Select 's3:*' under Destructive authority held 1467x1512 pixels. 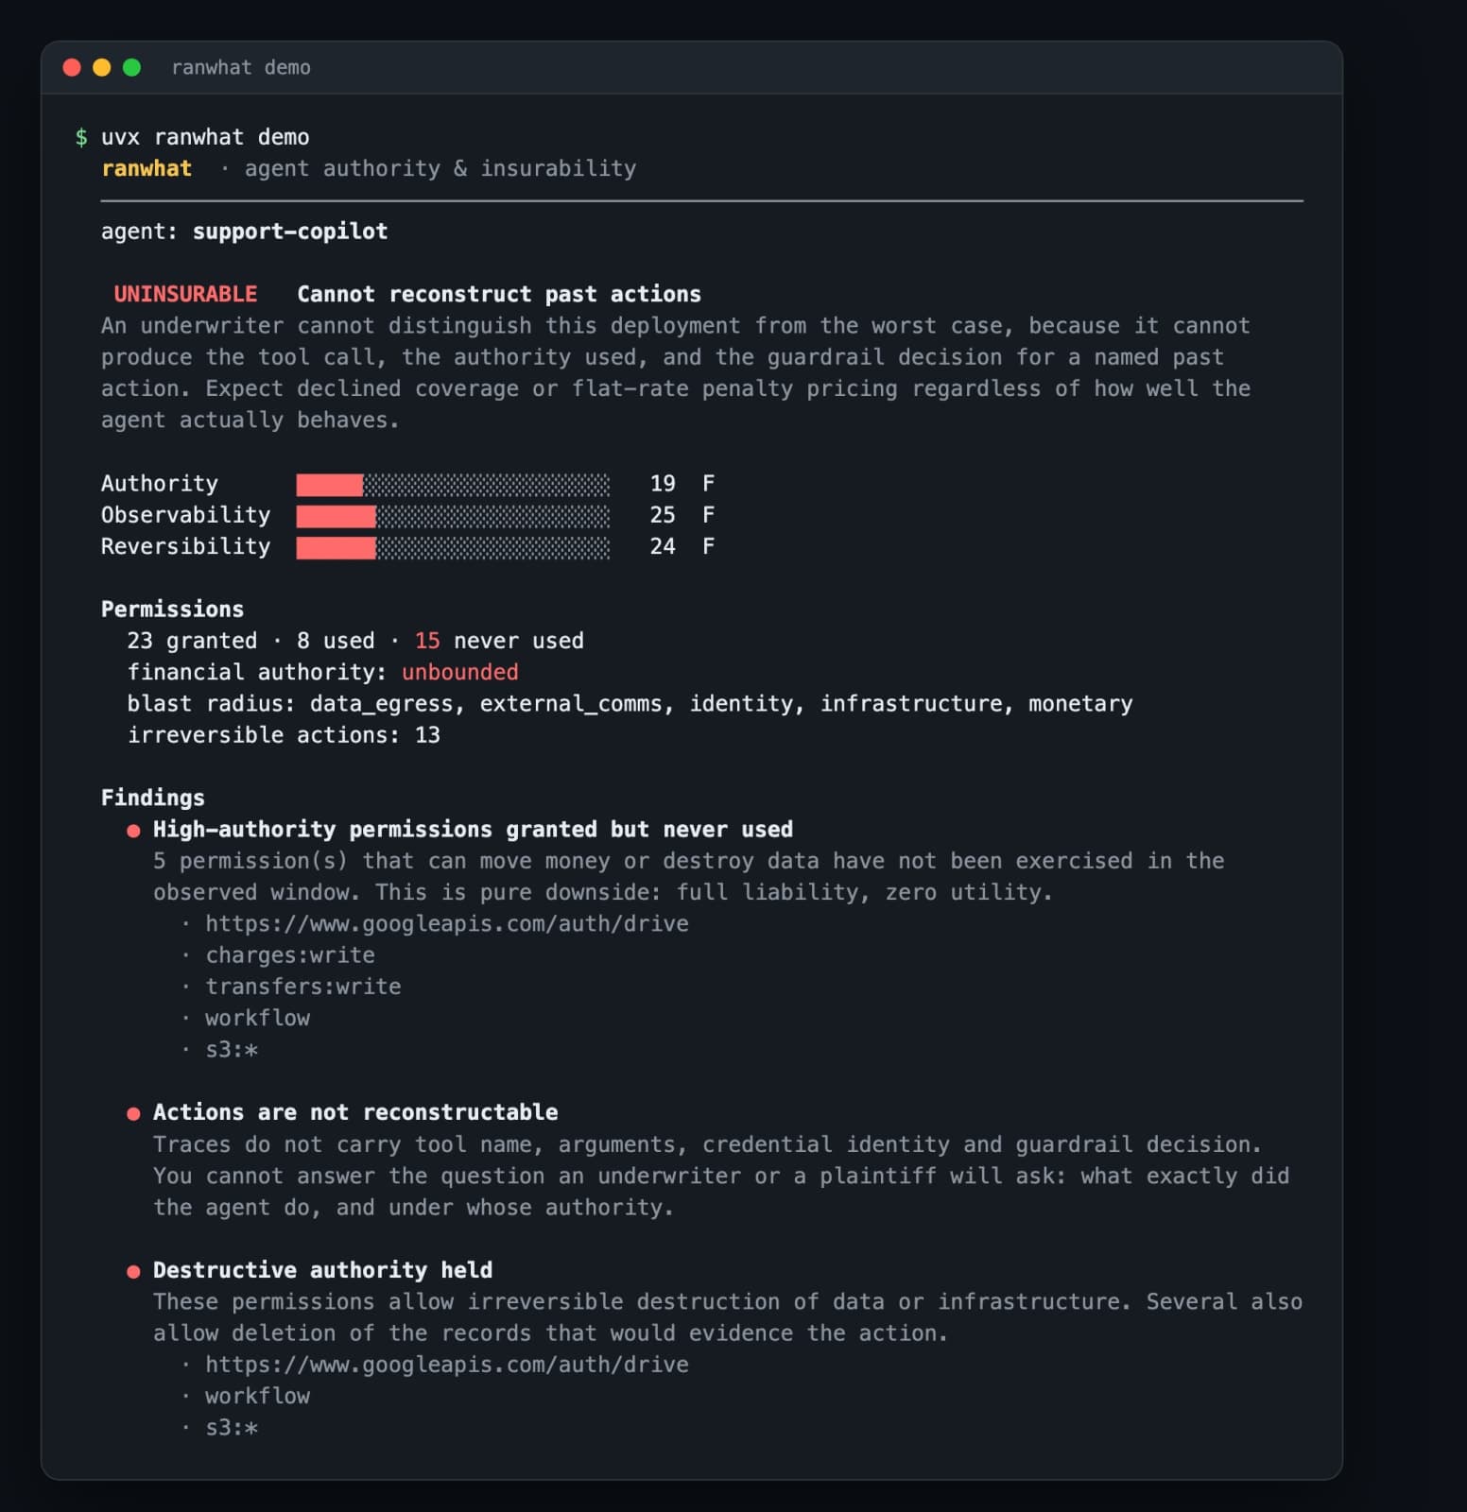pos(232,1428)
